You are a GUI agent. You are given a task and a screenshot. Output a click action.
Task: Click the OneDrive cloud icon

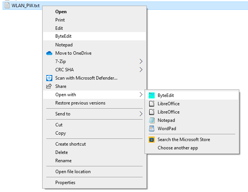(x=49, y=53)
